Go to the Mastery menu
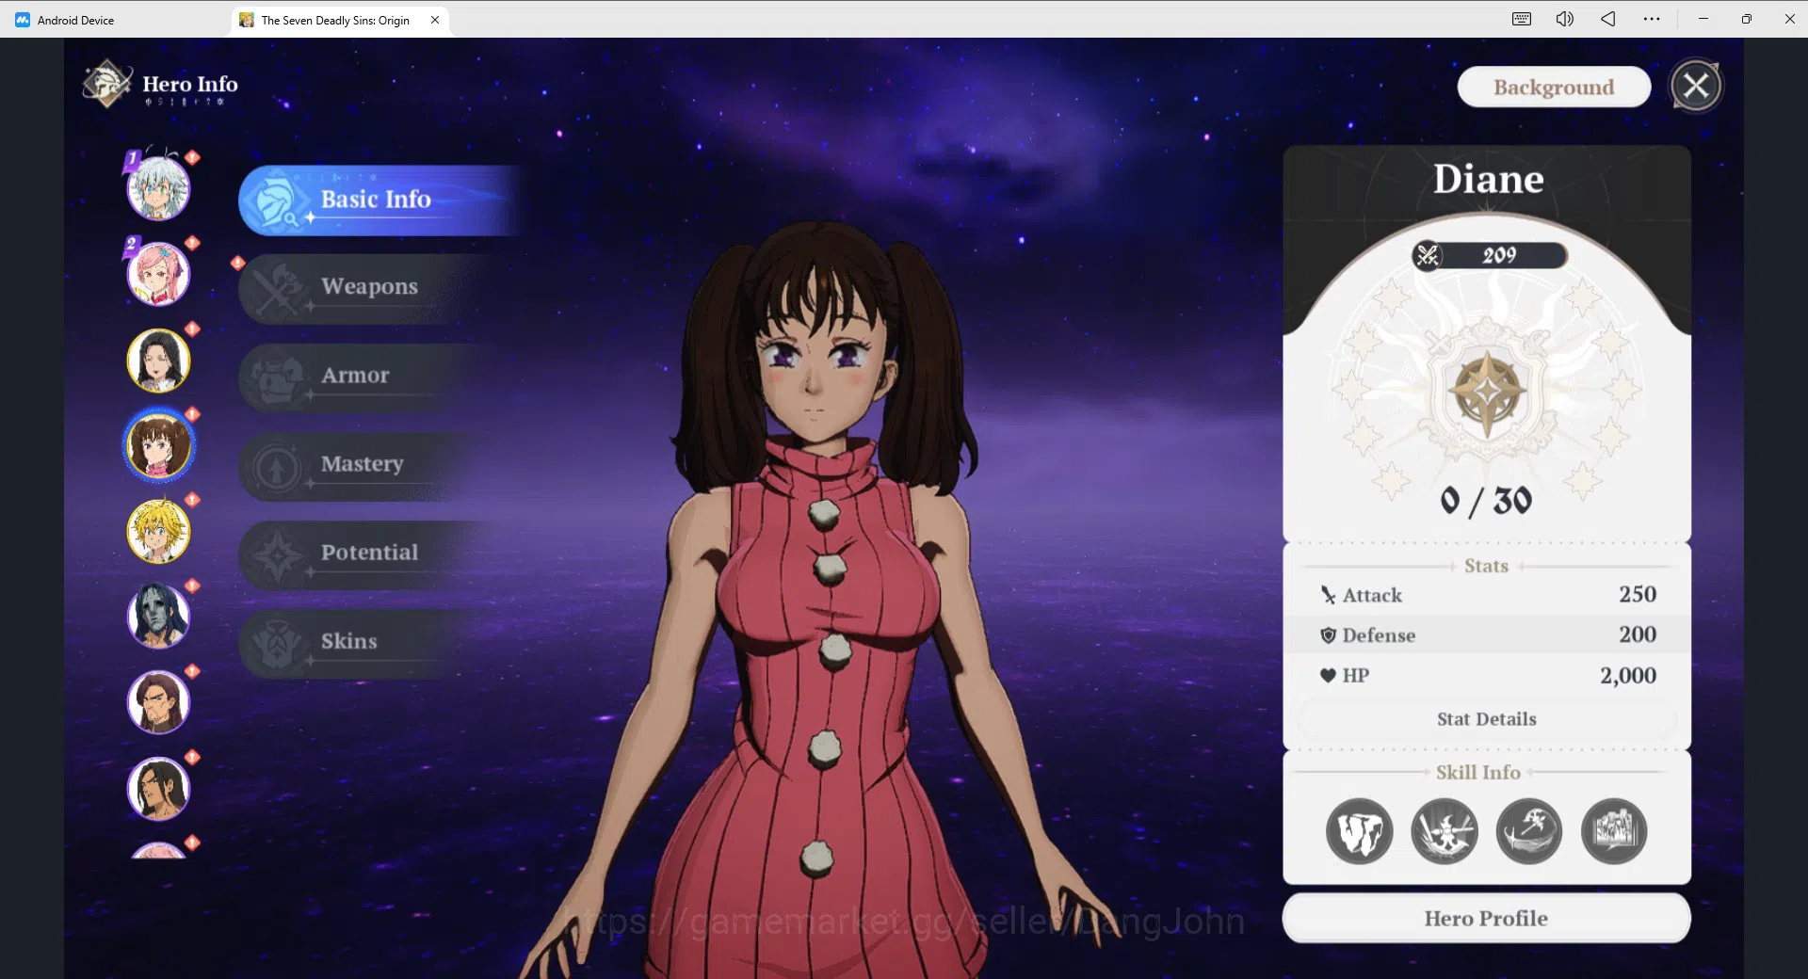This screenshot has height=979, width=1808. point(367,465)
